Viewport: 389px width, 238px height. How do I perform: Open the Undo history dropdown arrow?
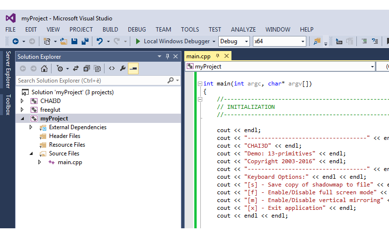pos(108,41)
